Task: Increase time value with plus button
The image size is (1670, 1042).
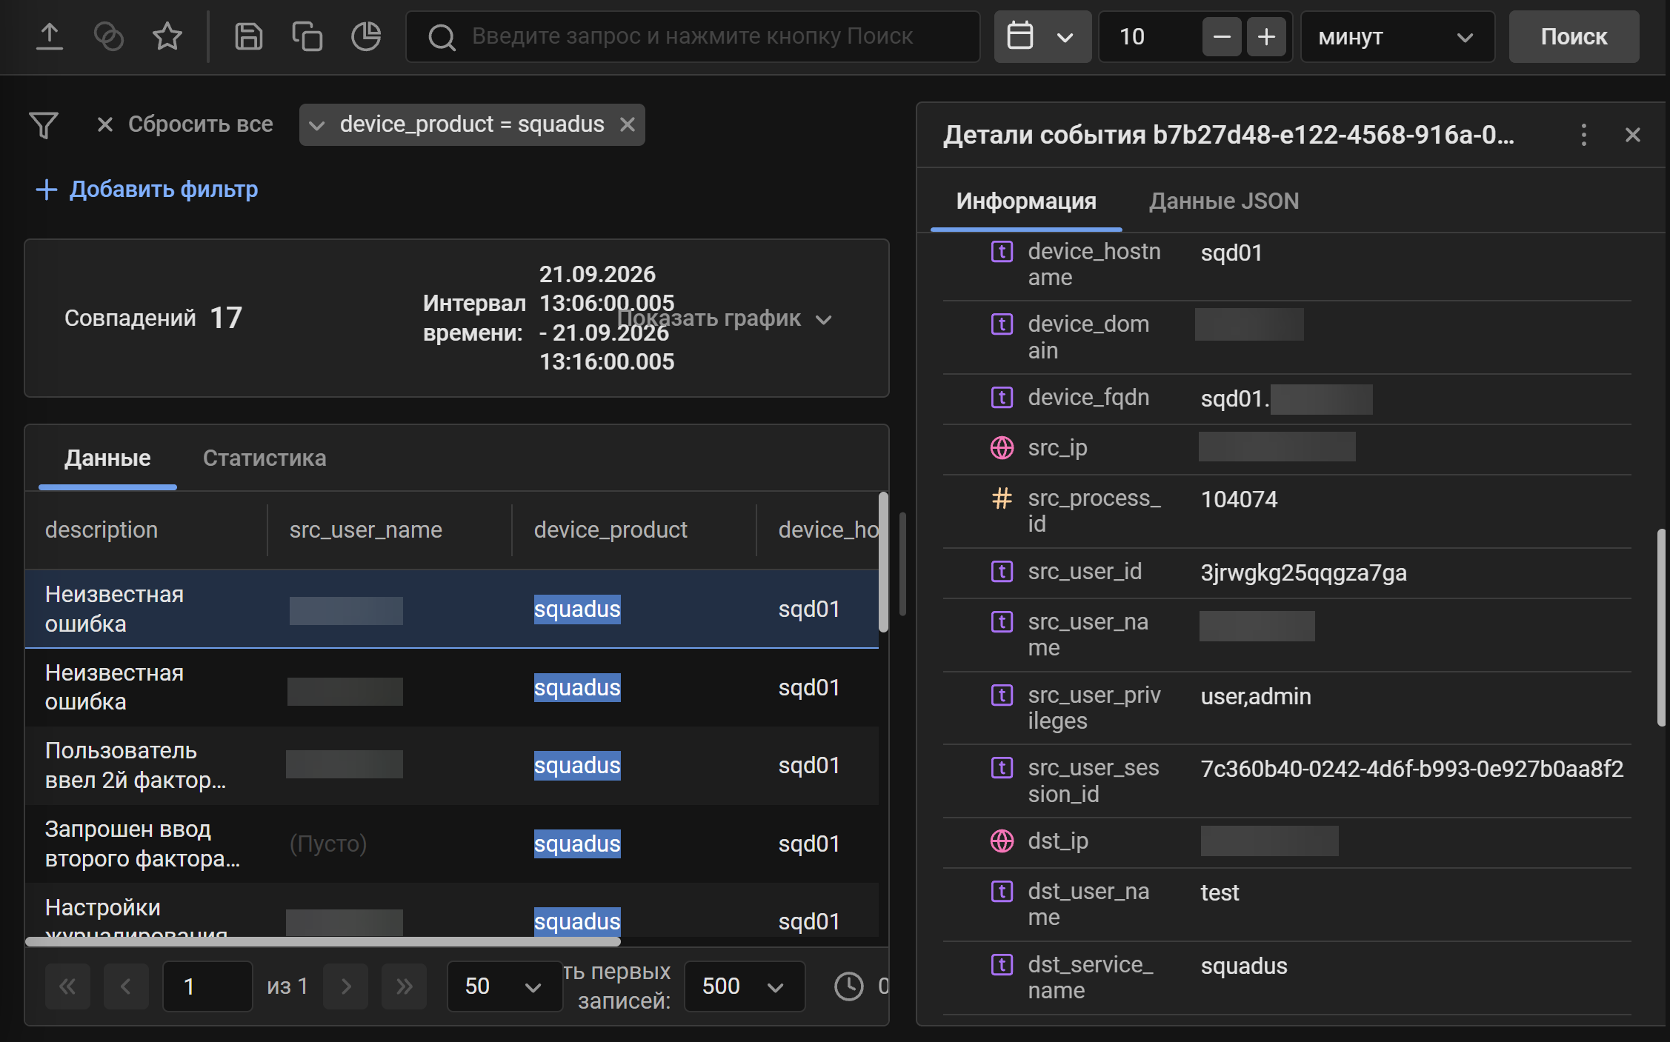Action: (1267, 36)
